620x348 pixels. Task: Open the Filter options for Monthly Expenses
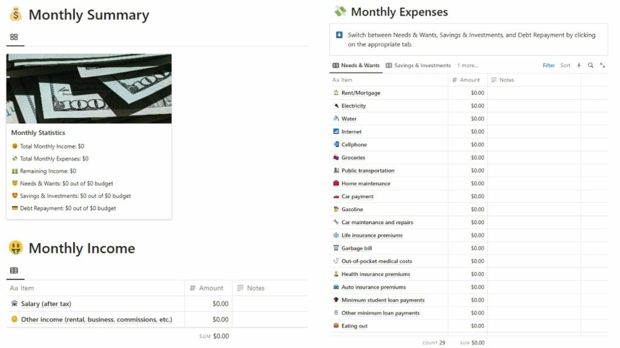549,65
